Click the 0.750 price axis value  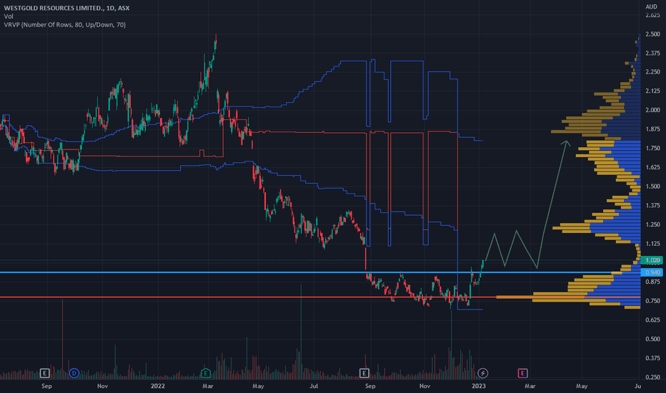[x=652, y=301]
